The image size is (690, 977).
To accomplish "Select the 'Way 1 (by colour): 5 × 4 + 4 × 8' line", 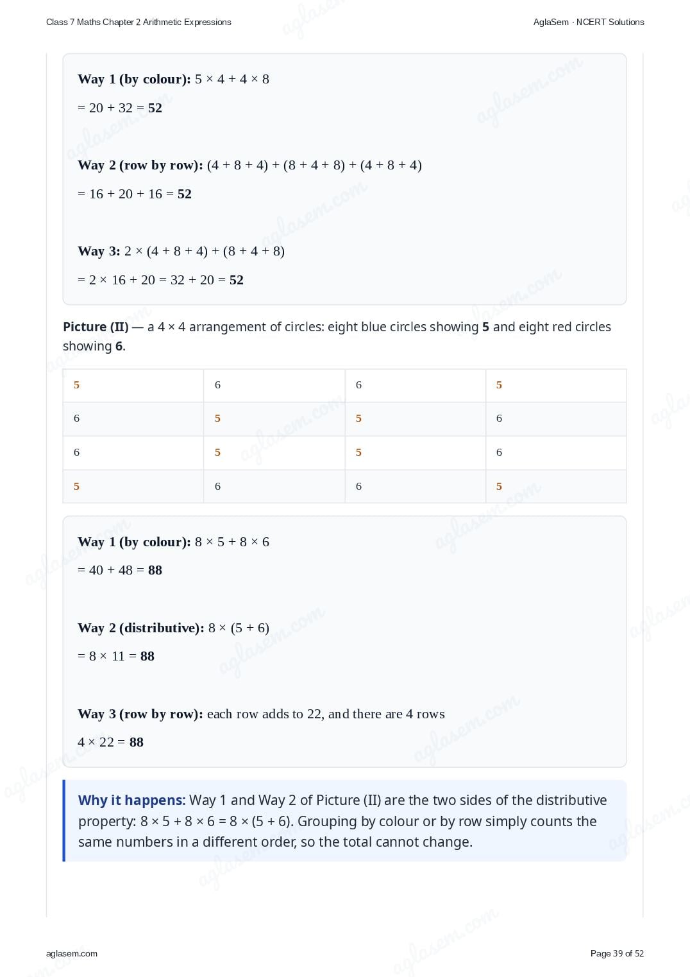I will pyautogui.click(x=173, y=79).
